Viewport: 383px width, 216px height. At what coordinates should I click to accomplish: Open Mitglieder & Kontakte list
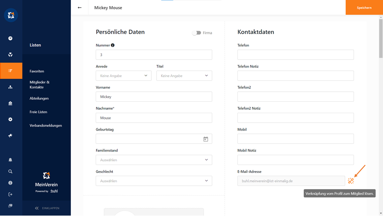(x=39, y=84)
